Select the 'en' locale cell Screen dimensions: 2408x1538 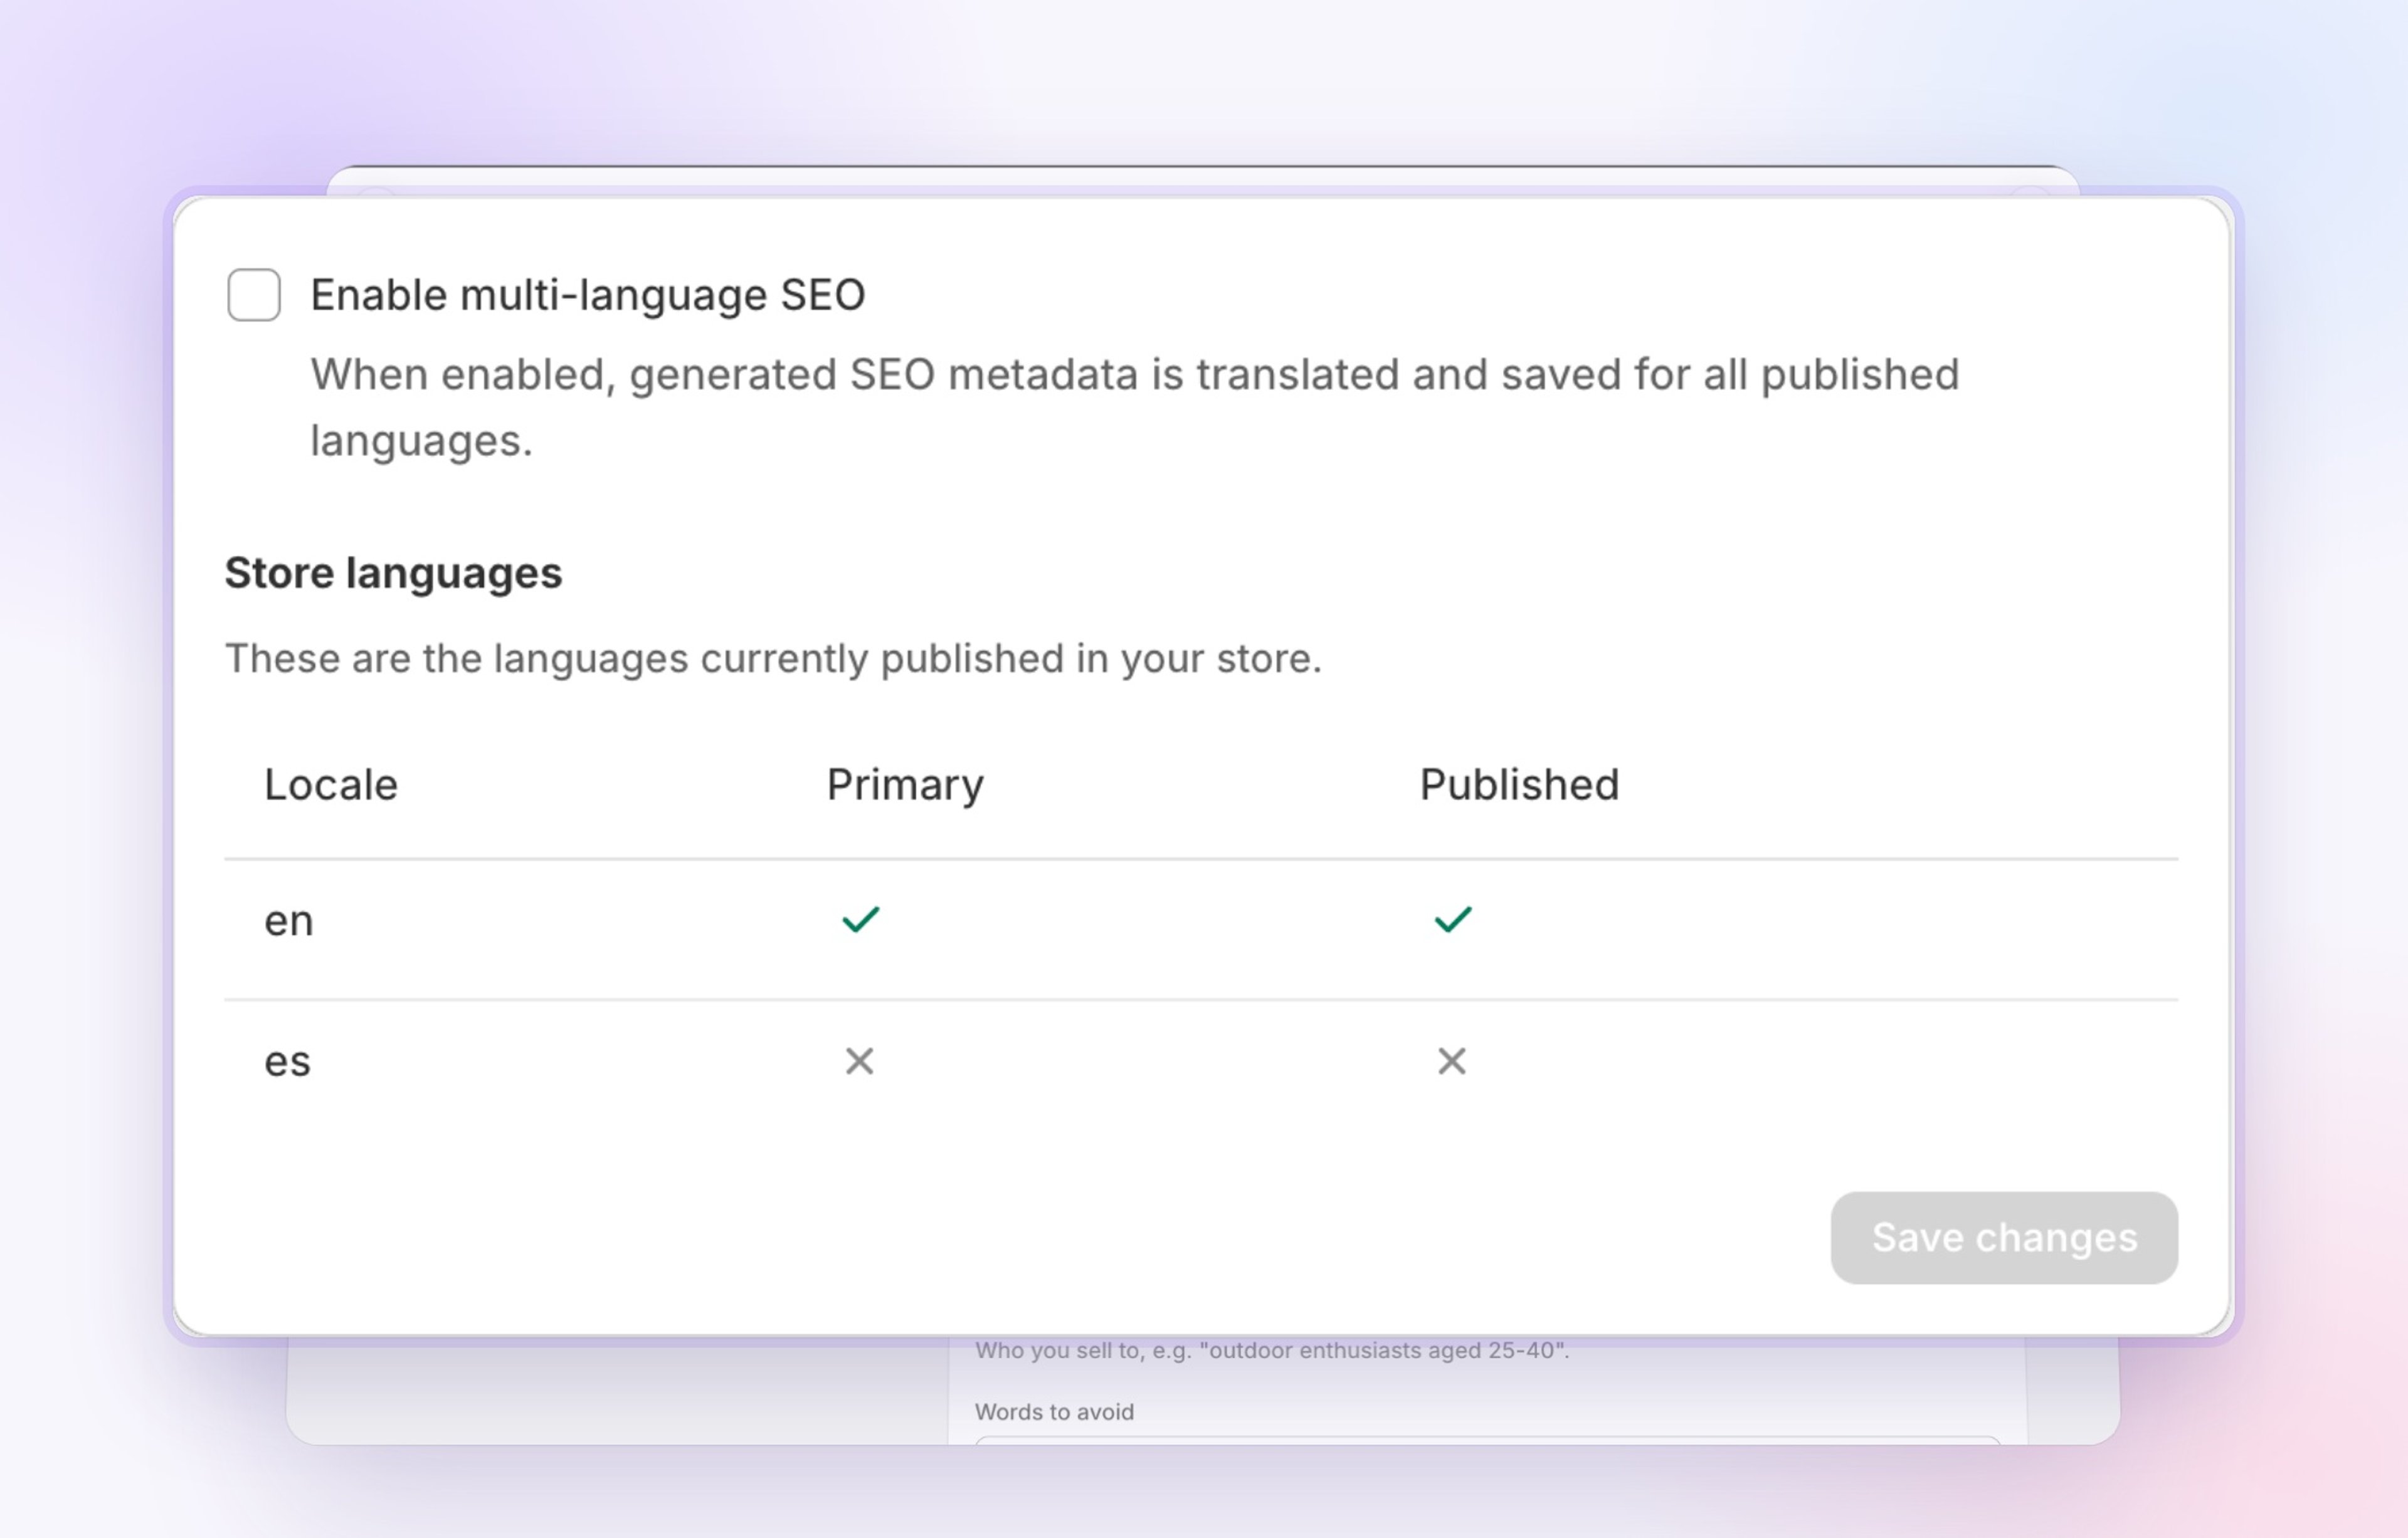pos(289,921)
